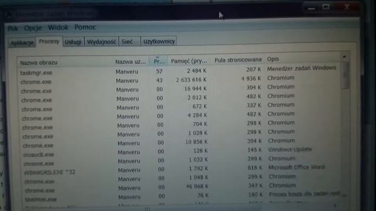
Task: Click the Windows Update description cell
Action: click(x=290, y=149)
